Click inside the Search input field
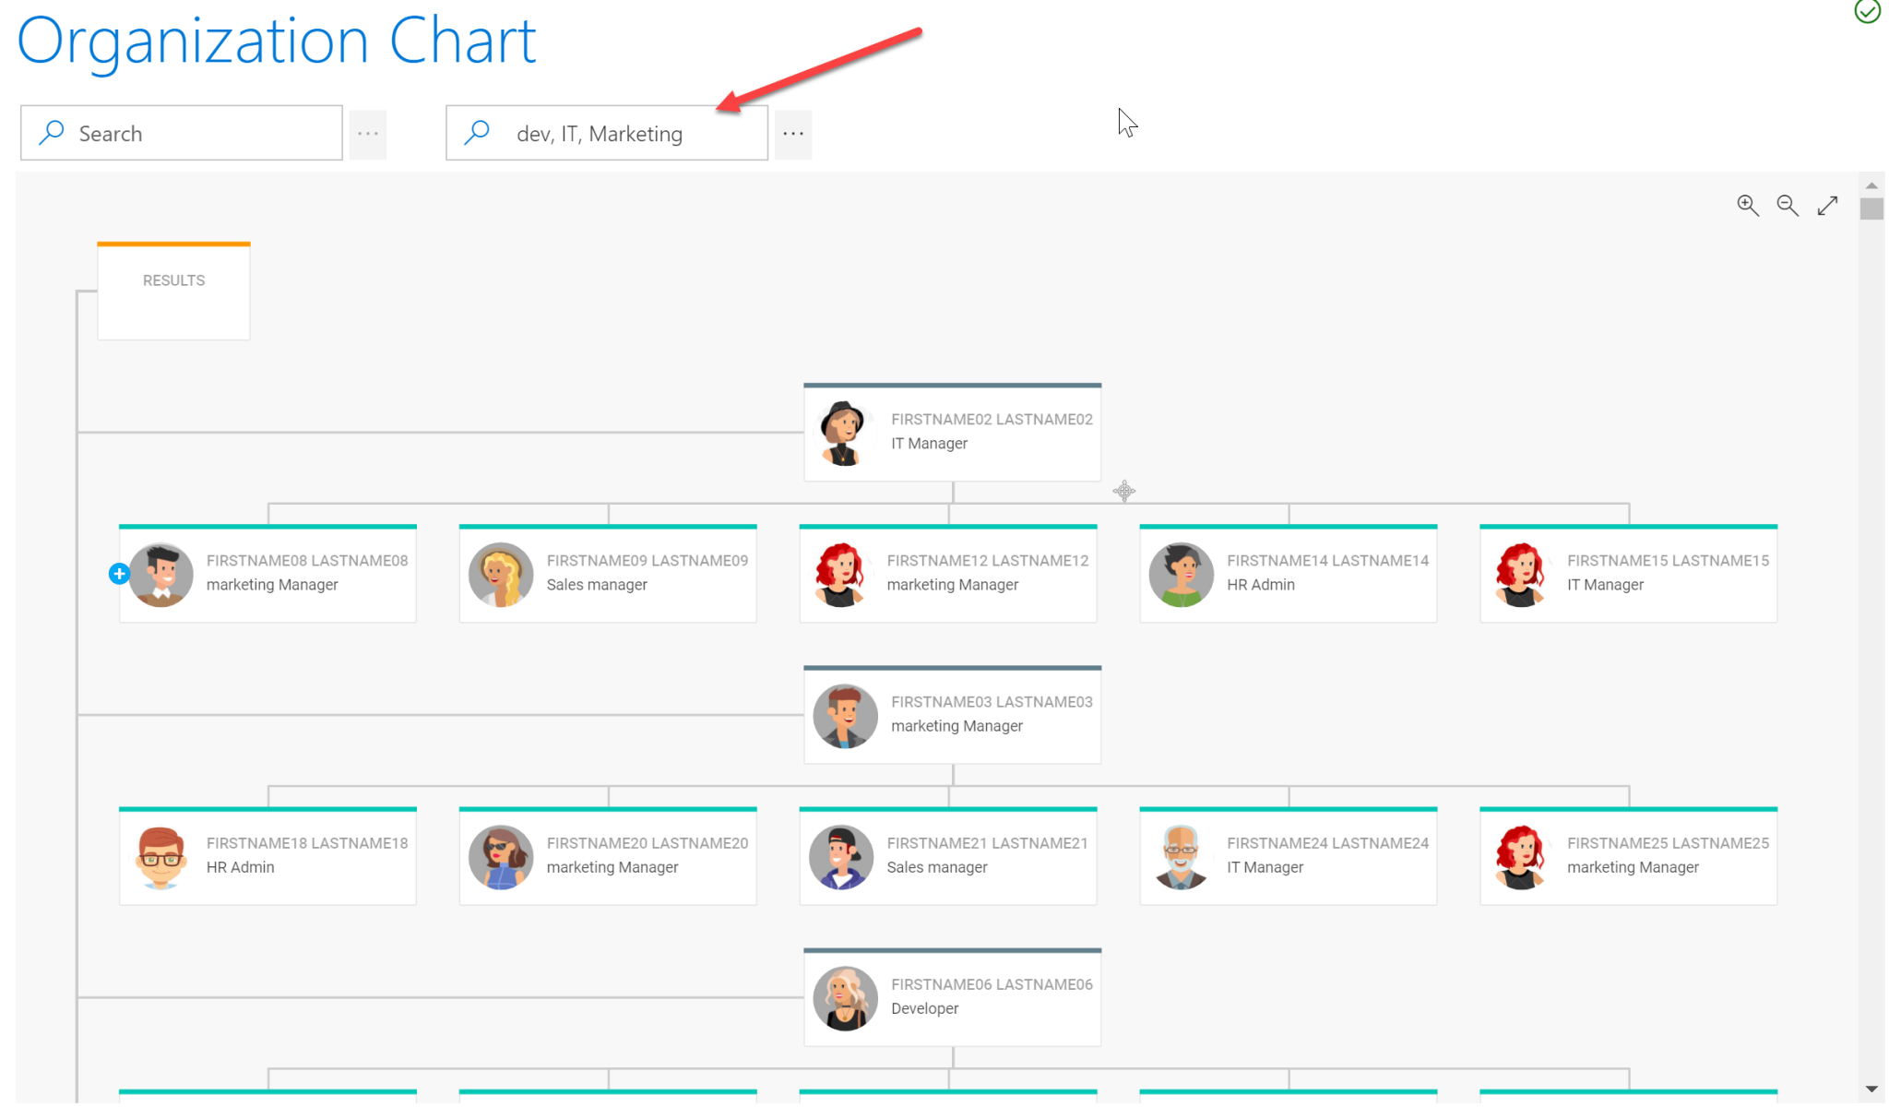Screen dimensions: 1889x1107 tap(184, 132)
